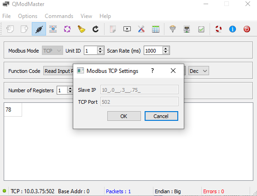The height and width of the screenshot is (196, 257).
Task: Click the green connection status indicator
Action: (x=5, y=191)
